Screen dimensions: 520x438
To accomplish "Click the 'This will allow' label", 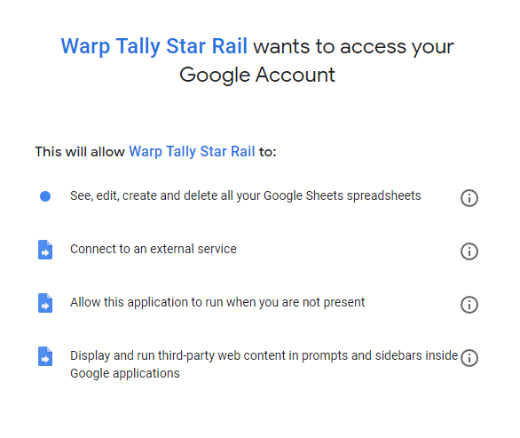I will [80, 152].
